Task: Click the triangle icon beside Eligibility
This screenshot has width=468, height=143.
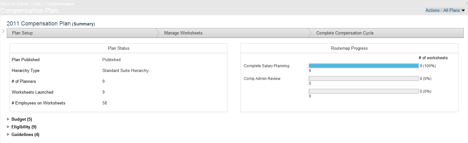Action: click(x=8, y=127)
